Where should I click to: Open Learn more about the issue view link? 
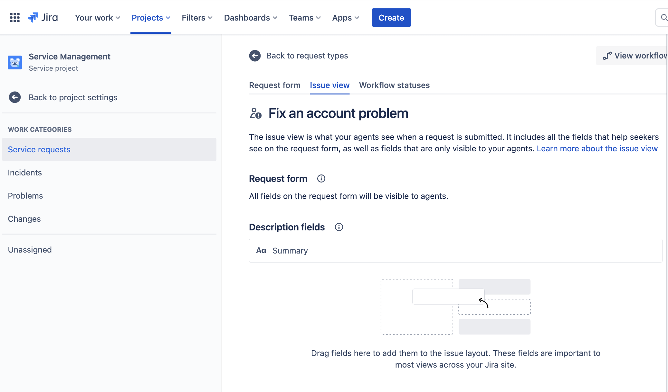point(597,148)
